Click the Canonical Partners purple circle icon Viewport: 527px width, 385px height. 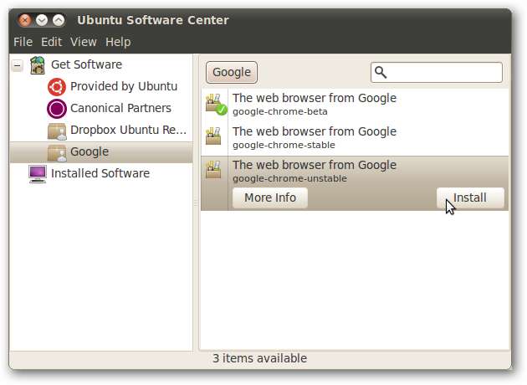pos(57,109)
